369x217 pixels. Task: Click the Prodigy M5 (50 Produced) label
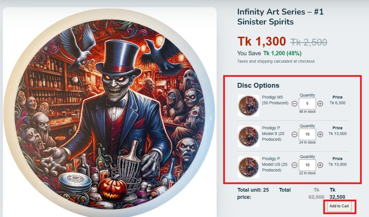pyautogui.click(x=275, y=100)
